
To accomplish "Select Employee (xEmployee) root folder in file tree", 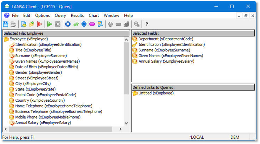I will click(26, 39).
